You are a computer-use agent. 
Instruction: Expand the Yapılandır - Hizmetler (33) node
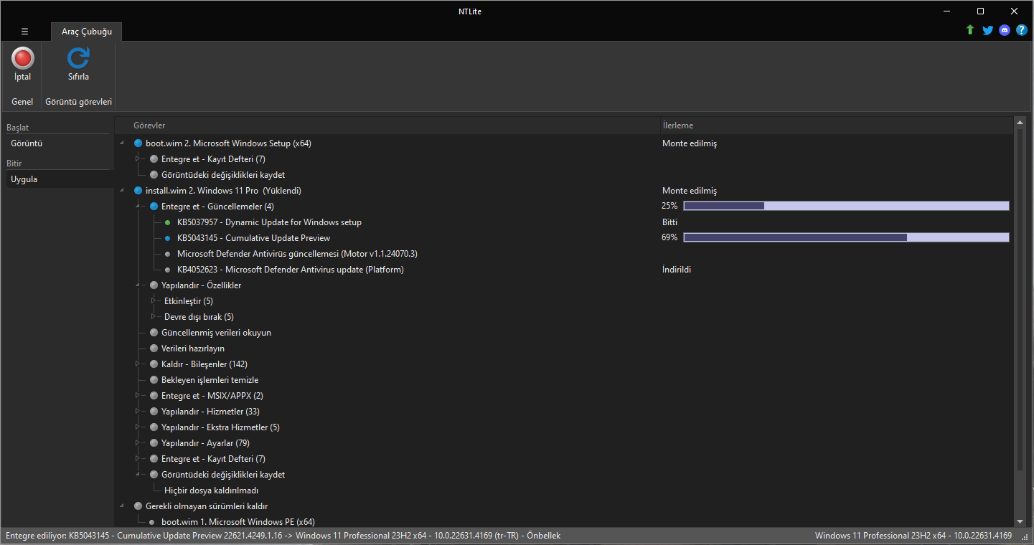[x=138, y=412]
